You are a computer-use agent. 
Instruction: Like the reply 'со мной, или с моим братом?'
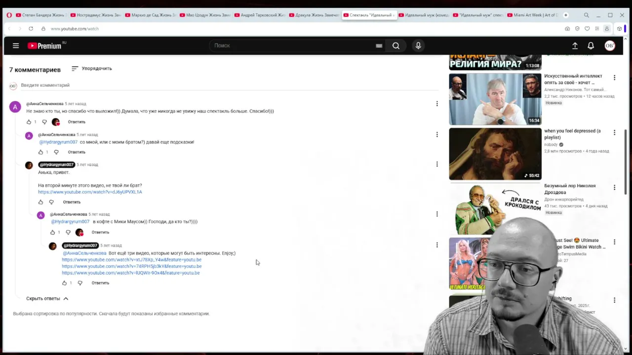click(40, 152)
